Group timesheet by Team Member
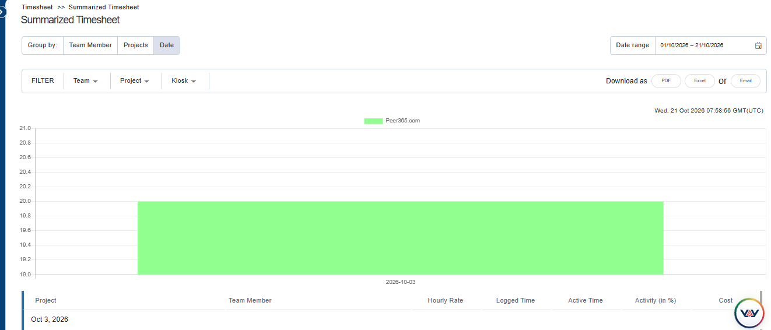The width and height of the screenshot is (771, 330). (x=90, y=45)
